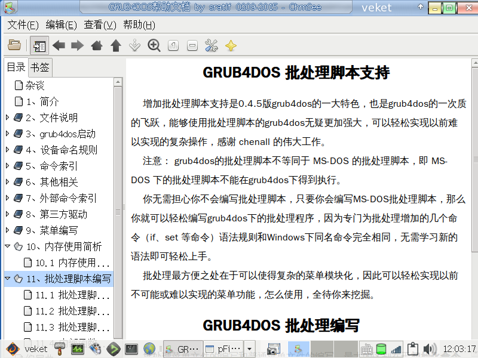Expand the 7、外部命令索引 node
Viewport: 478px width, 358px height.
coord(8,198)
